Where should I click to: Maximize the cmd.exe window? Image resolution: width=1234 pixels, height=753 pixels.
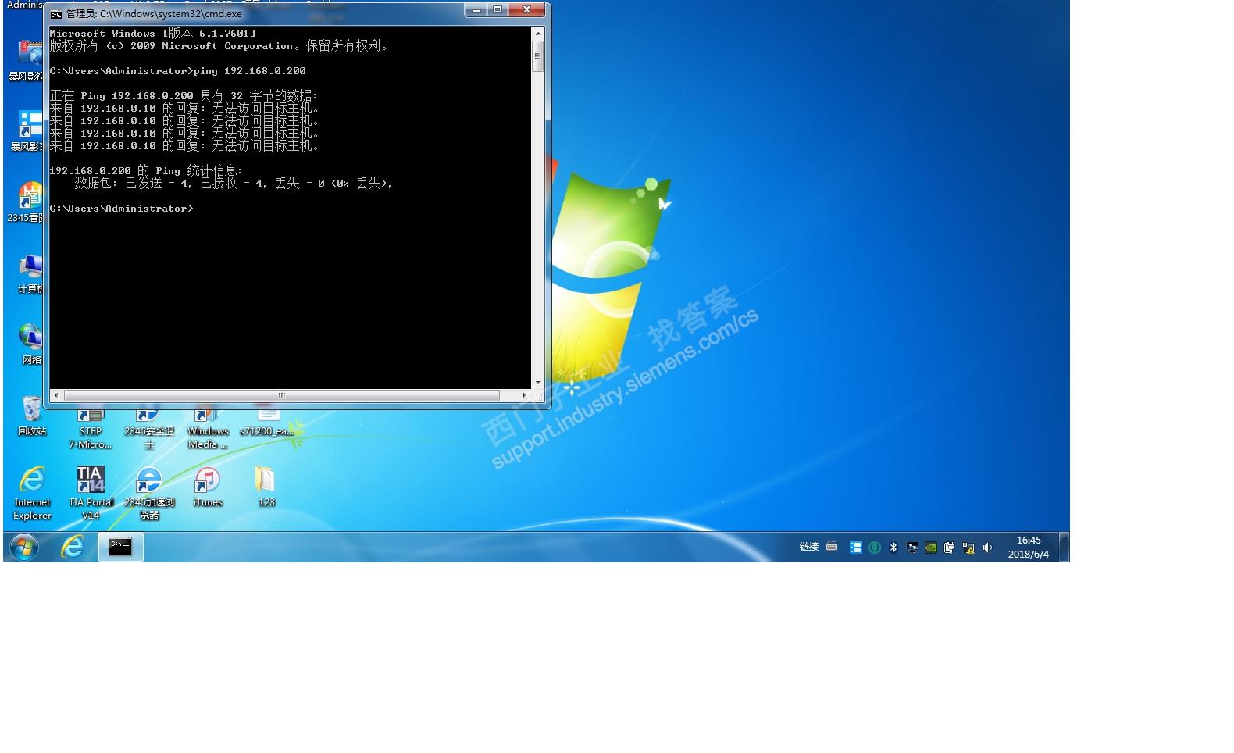tap(498, 10)
